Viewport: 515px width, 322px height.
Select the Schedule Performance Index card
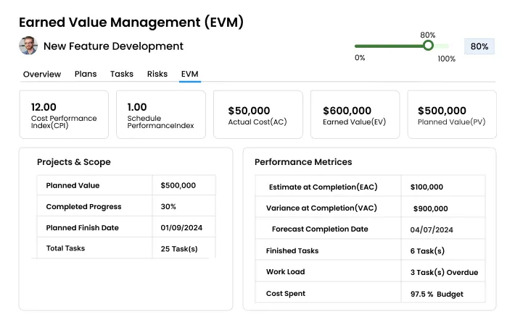click(161, 114)
